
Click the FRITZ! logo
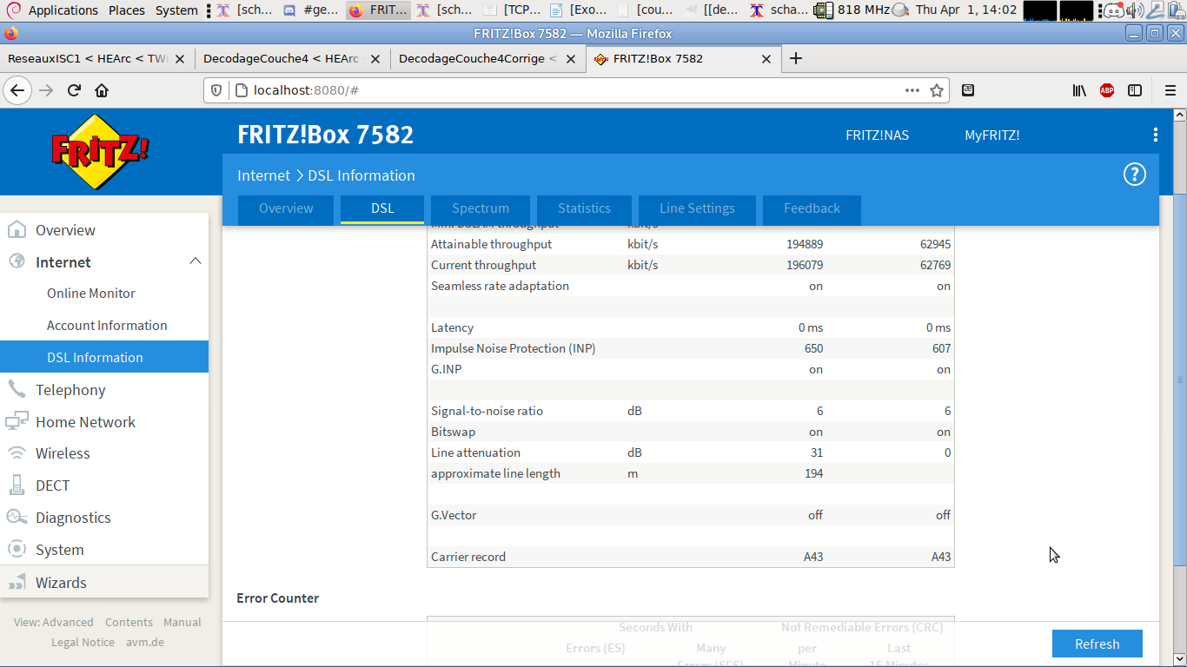point(100,151)
